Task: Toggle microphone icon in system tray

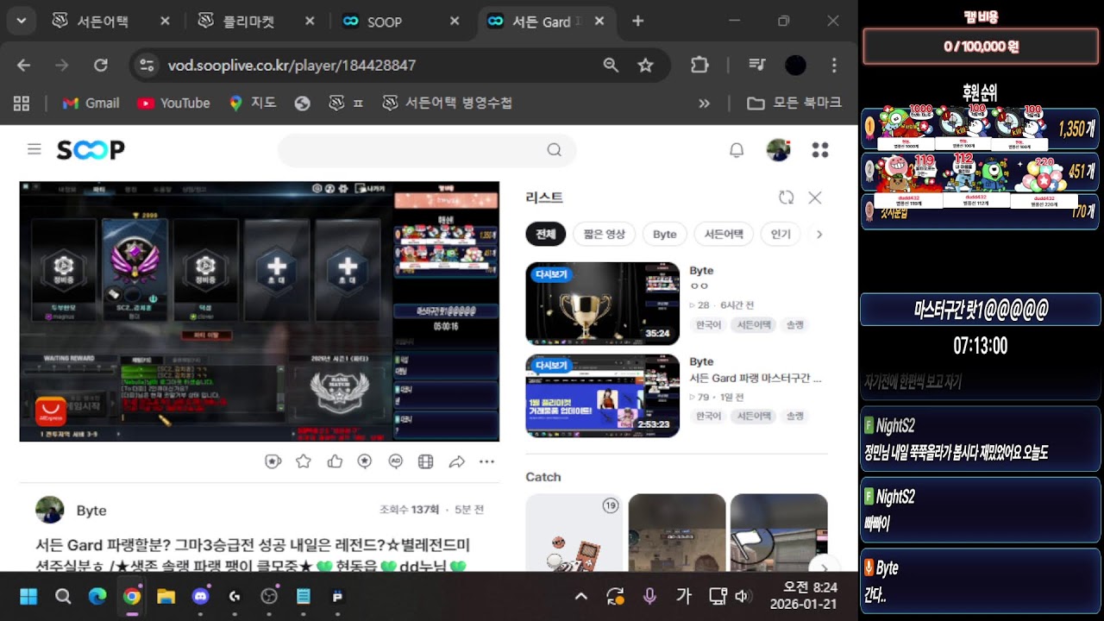Action: (x=649, y=596)
